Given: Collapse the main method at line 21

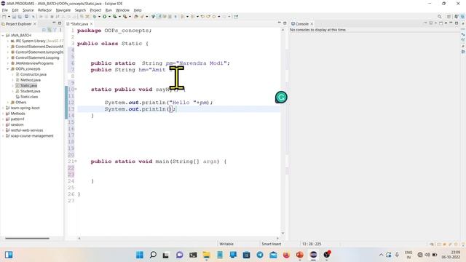Looking at the screenshot, I should point(76,162).
